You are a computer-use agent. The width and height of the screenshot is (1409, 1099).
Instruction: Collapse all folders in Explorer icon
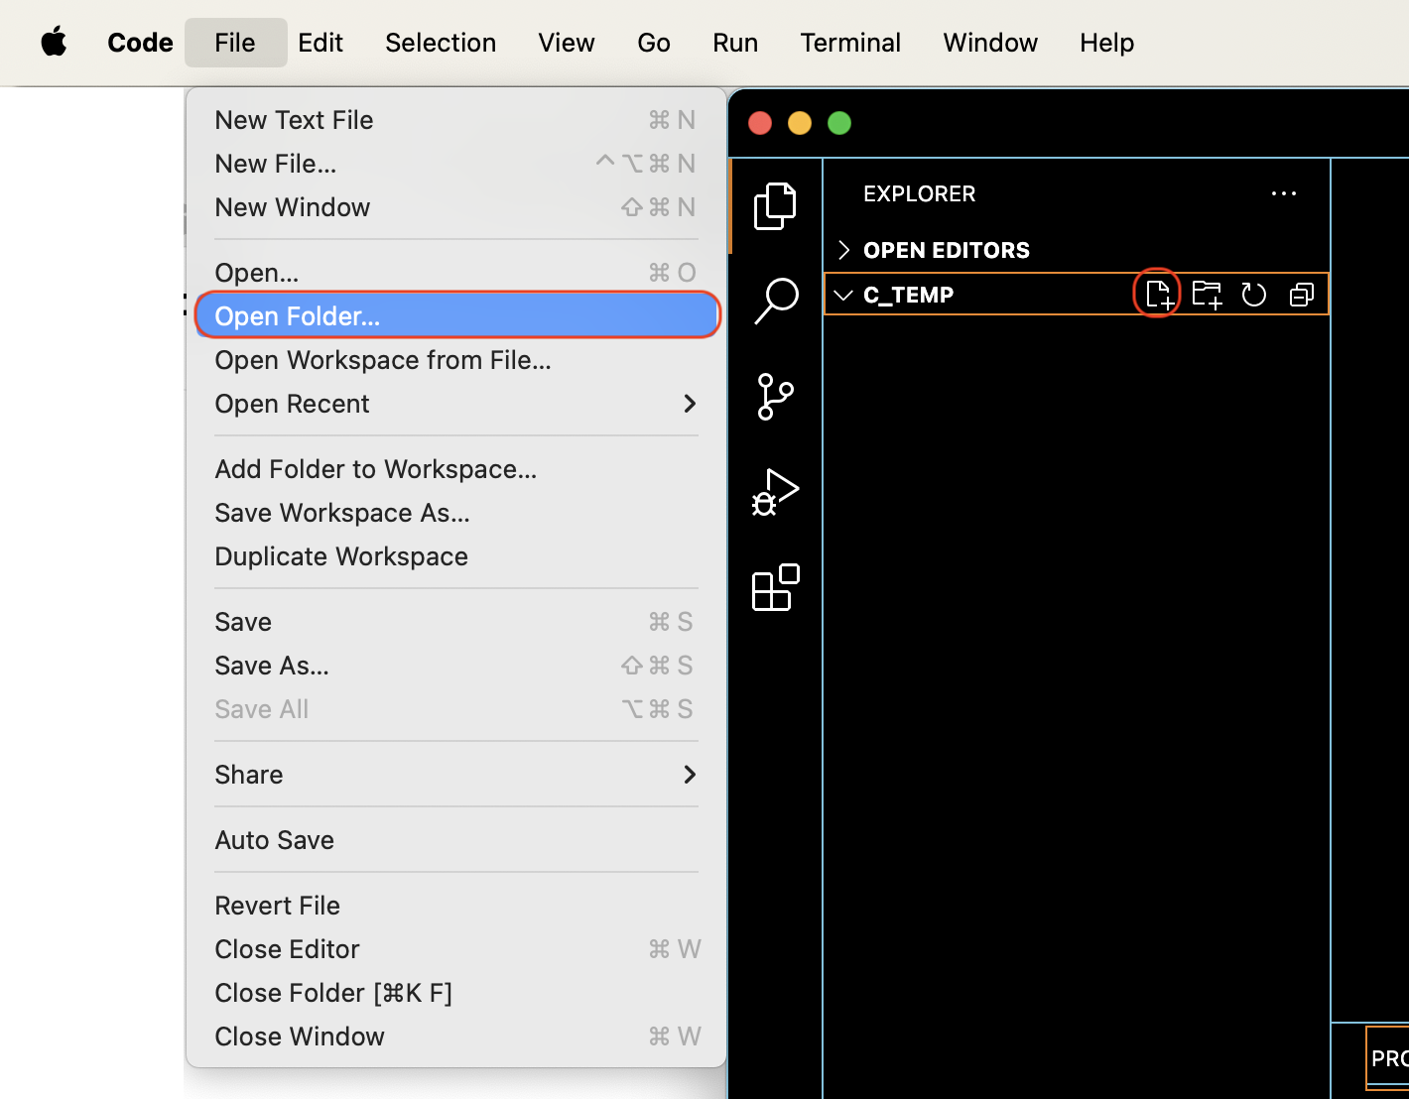[1302, 295]
